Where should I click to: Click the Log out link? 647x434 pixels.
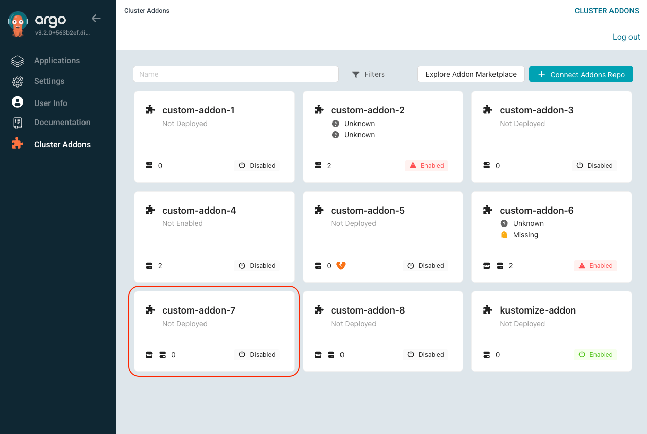click(626, 37)
